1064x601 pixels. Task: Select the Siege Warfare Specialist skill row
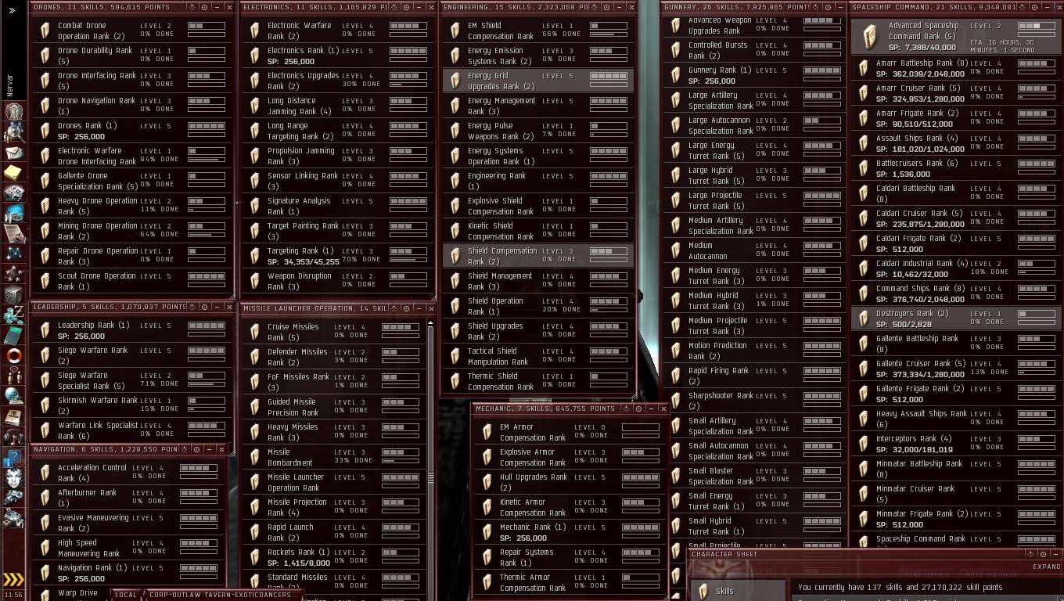click(x=132, y=380)
